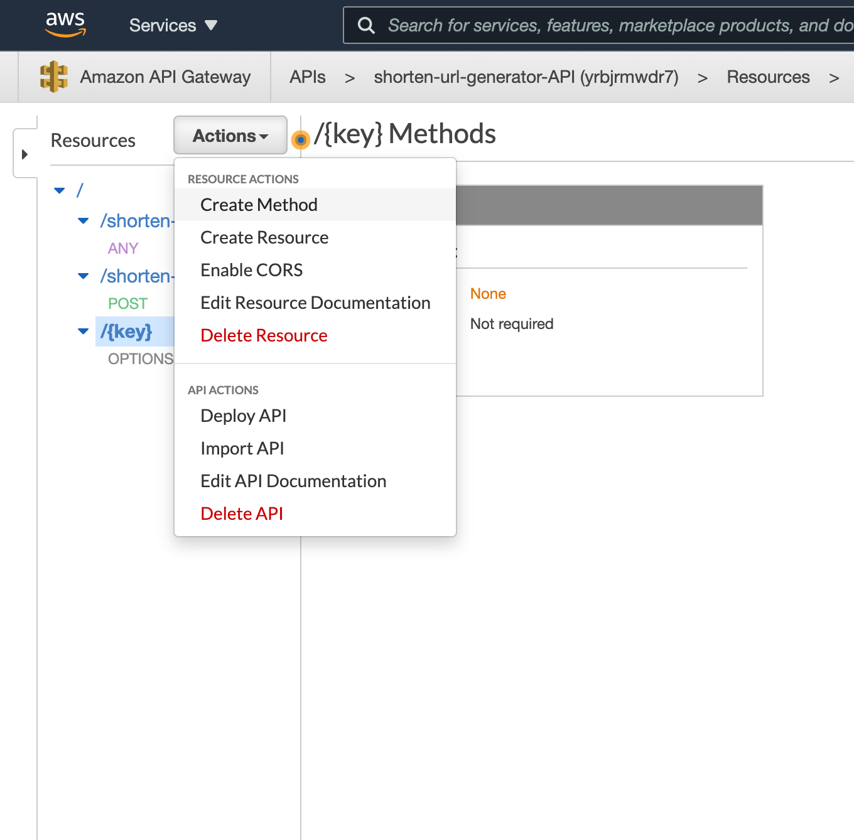854x840 pixels.
Task: Select the ANY method in tree
Action: point(123,249)
